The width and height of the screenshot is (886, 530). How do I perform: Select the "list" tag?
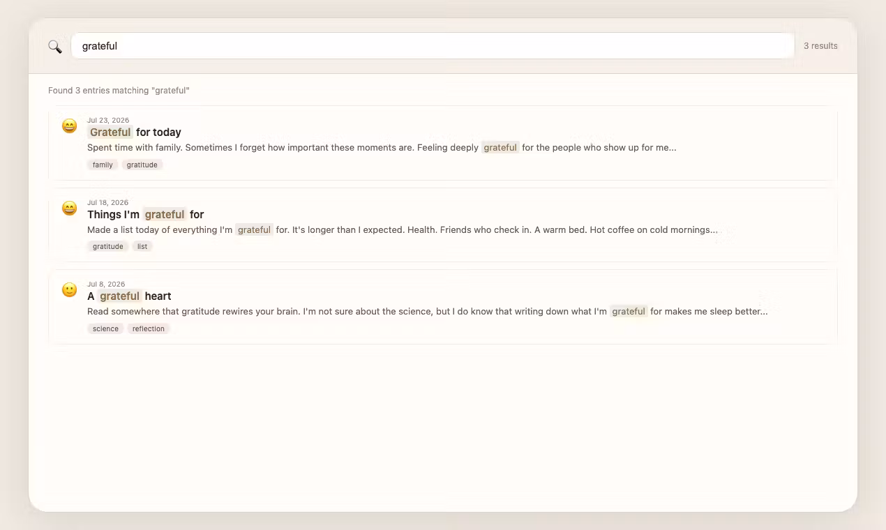[x=142, y=247]
